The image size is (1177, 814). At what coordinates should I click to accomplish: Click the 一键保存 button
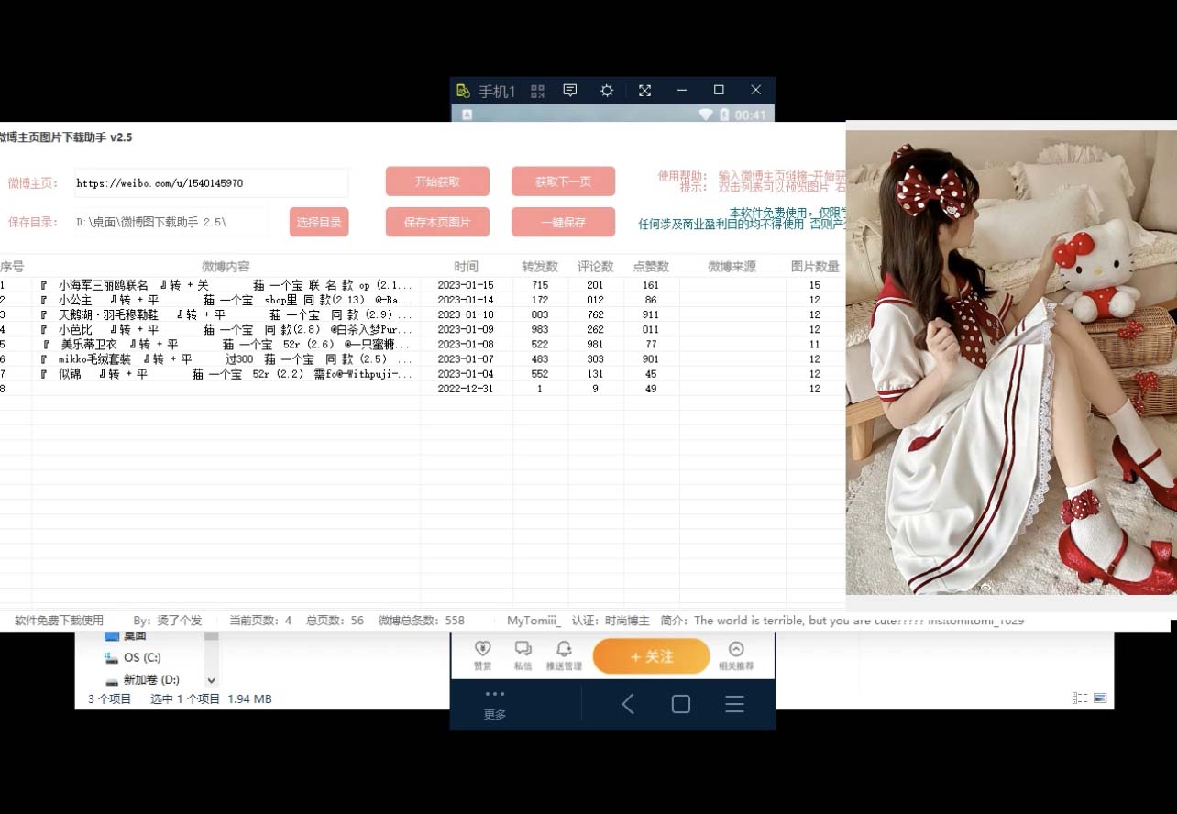[x=563, y=222]
